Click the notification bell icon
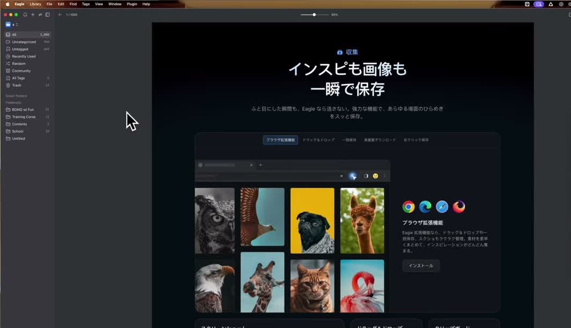 click(25, 14)
